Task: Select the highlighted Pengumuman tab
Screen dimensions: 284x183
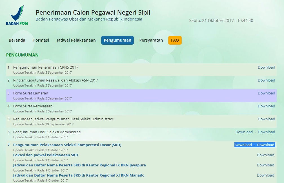Action: pyautogui.click(x=117, y=40)
